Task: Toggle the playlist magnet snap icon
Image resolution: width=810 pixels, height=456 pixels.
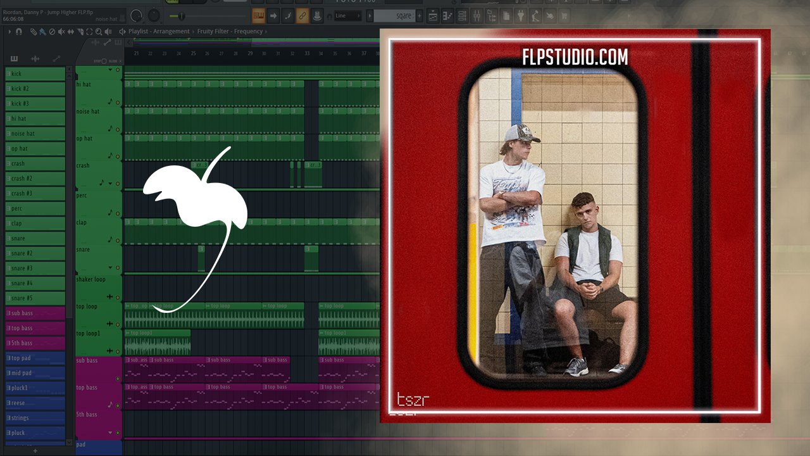Action: [x=19, y=32]
